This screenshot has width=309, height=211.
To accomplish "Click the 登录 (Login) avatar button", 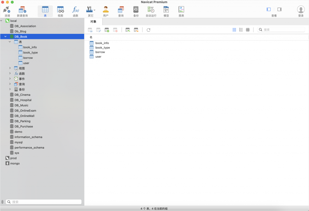I will click(301, 11).
